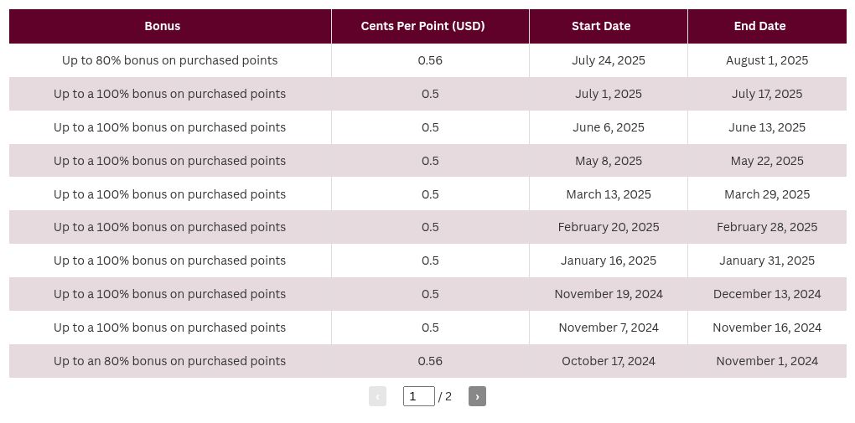Image resolution: width=855 pixels, height=423 pixels.
Task: Focus the page number input field
Action: click(x=419, y=396)
